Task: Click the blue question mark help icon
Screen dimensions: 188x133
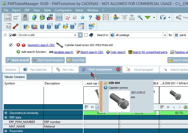Action: click(90, 18)
